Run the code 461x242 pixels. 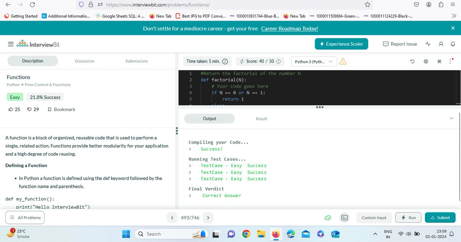[408, 218]
